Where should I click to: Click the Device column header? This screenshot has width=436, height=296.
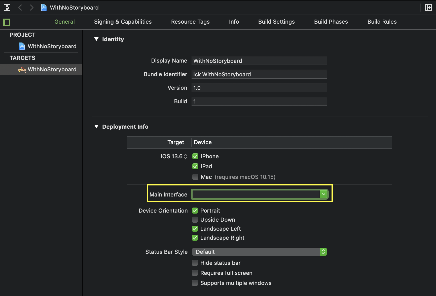pos(203,142)
